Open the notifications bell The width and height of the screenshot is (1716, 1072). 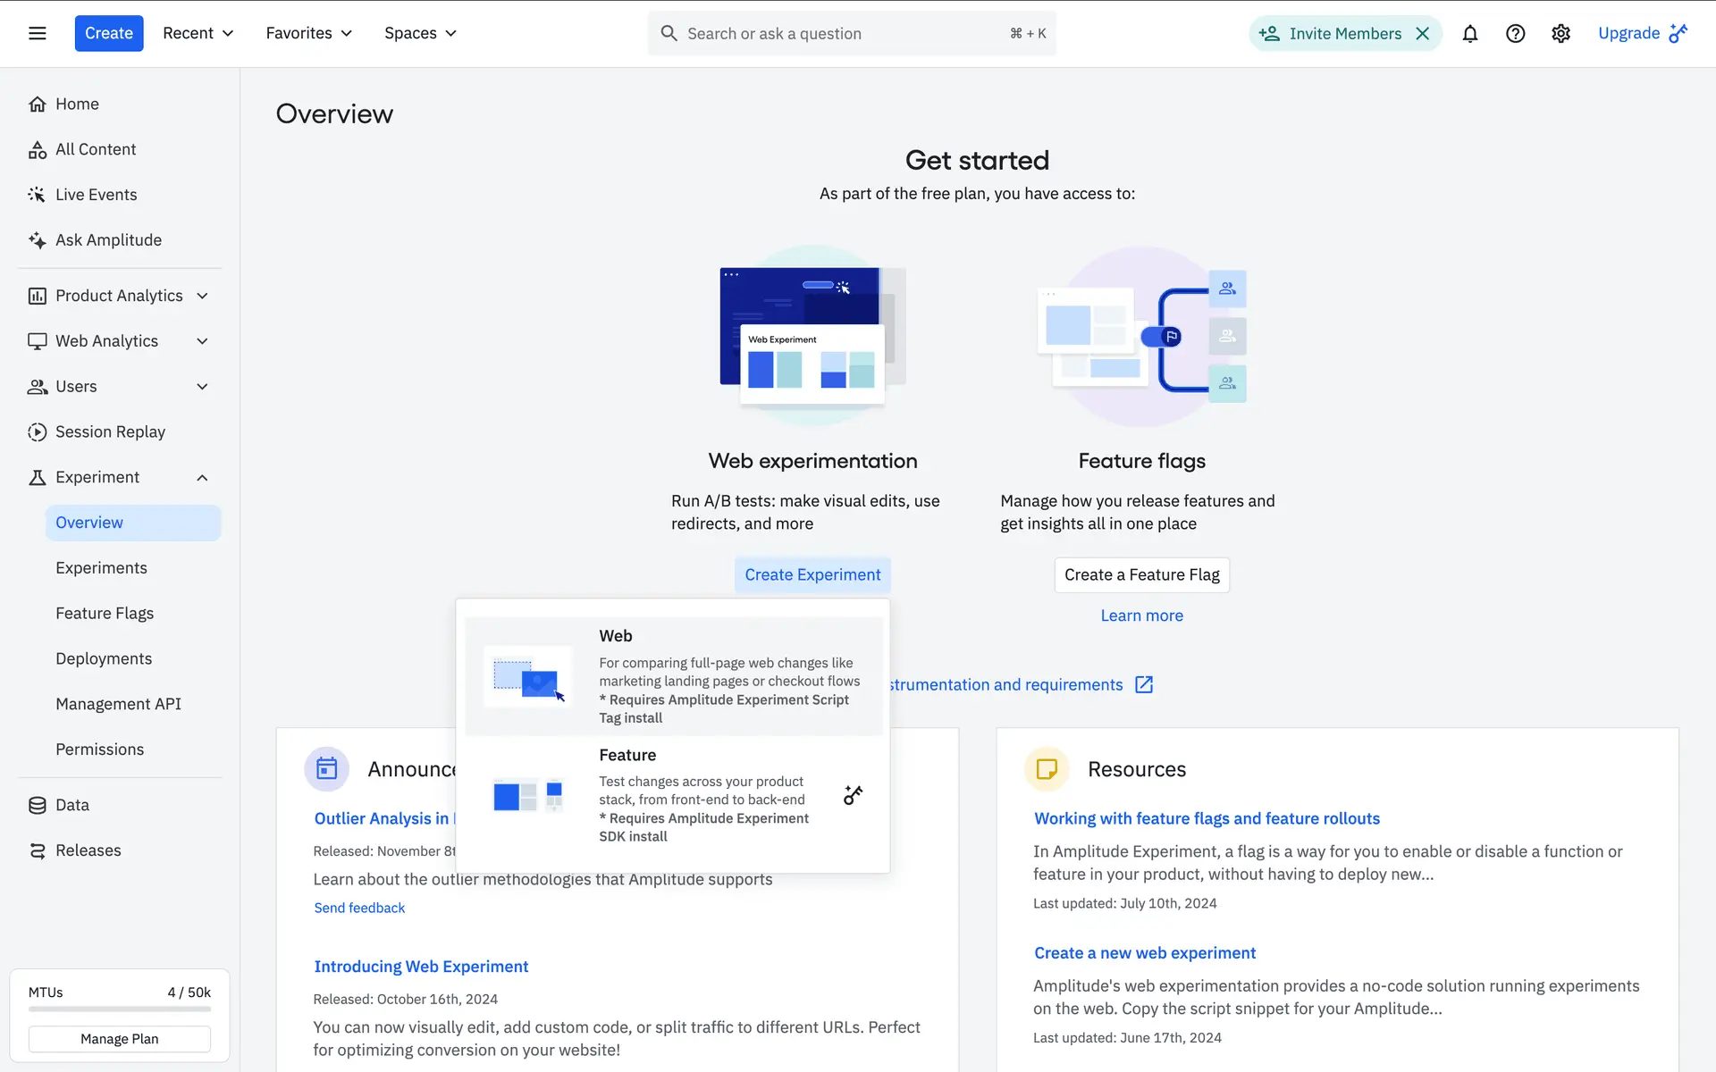pos(1469,33)
